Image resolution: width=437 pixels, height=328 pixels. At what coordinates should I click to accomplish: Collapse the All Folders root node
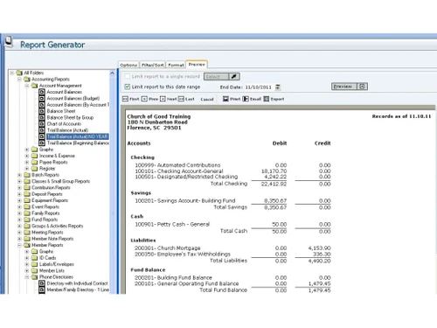(x=12, y=73)
